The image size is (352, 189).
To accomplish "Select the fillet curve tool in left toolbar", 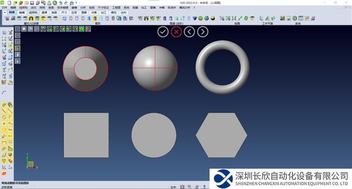I will 4,92.
